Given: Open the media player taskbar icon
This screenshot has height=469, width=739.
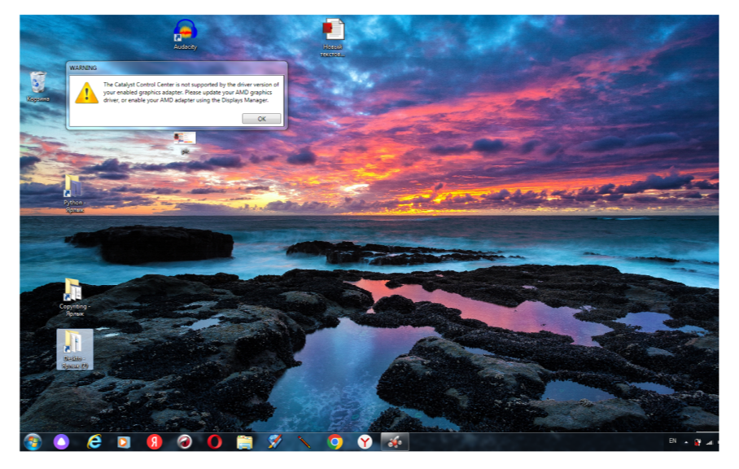Looking at the screenshot, I should (x=124, y=442).
